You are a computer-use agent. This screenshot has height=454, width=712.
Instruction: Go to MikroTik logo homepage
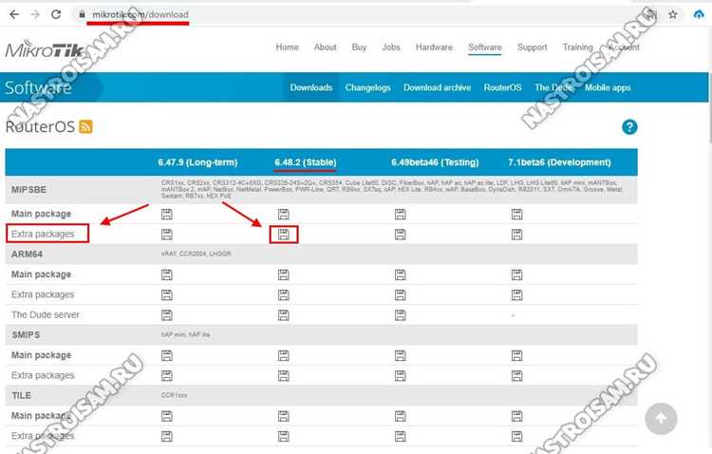44,48
